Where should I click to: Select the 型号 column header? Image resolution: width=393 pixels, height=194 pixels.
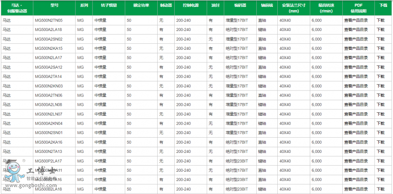pos(54,8)
